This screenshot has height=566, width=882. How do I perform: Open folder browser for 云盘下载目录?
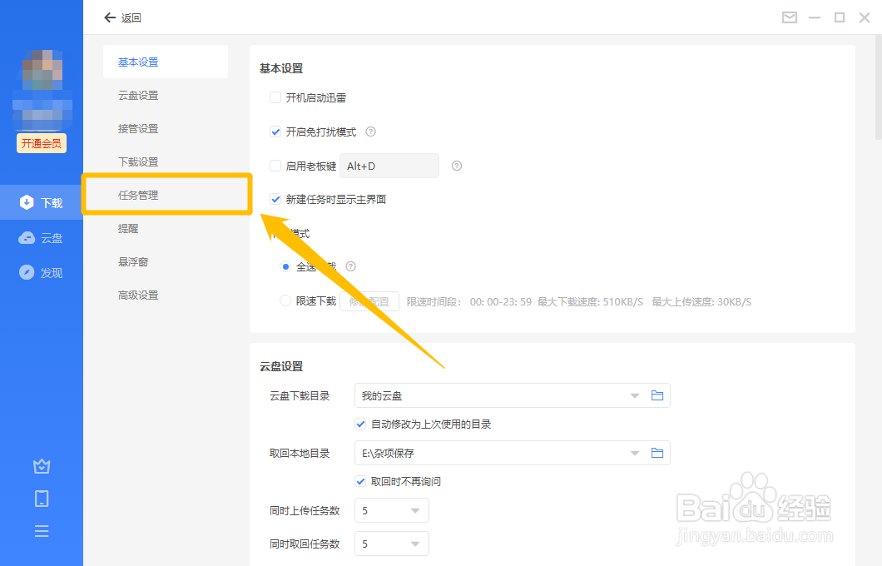click(657, 395)
